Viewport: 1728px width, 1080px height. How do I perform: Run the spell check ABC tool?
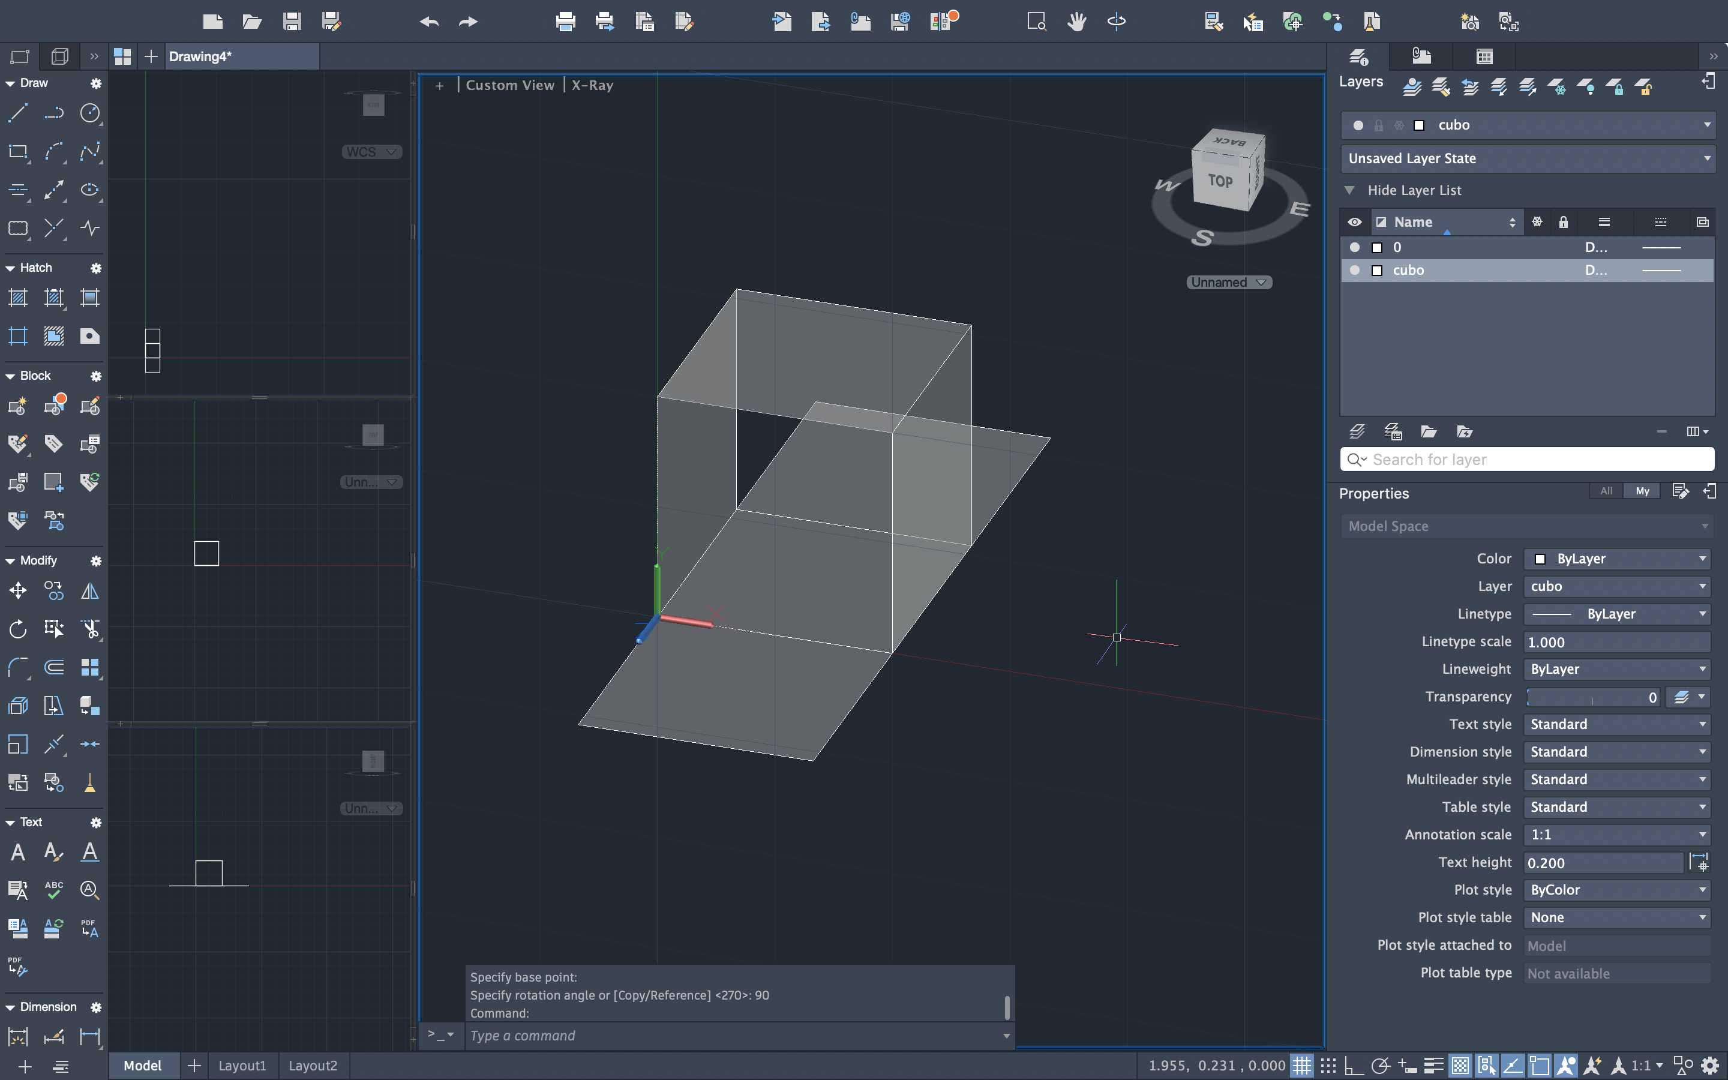(53, 890)
